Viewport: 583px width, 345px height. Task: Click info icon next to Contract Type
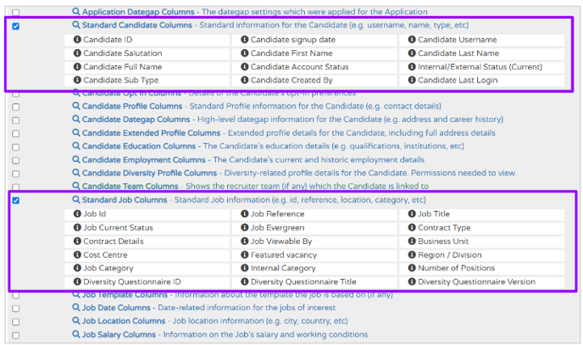coord(412,227)
